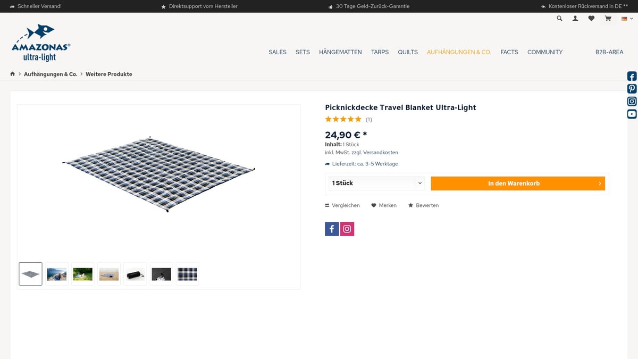Open the search icon
The width and height of the screenshot is (638, 359).
coord(559,18)
